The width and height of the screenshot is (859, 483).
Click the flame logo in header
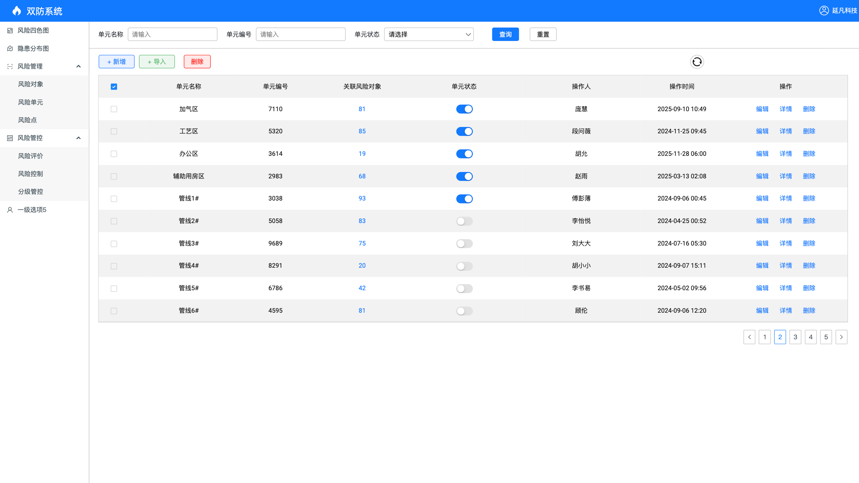tap(16, 11)
